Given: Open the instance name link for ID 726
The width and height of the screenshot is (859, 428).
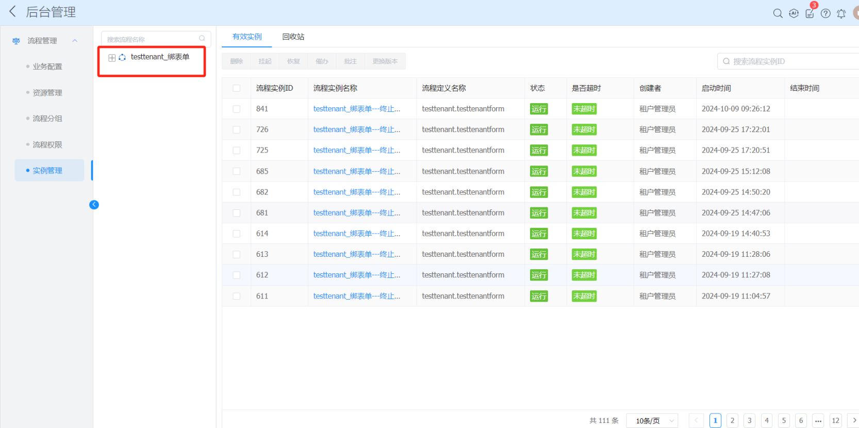Looking at the screenshot, I should (x=356, y=129).
